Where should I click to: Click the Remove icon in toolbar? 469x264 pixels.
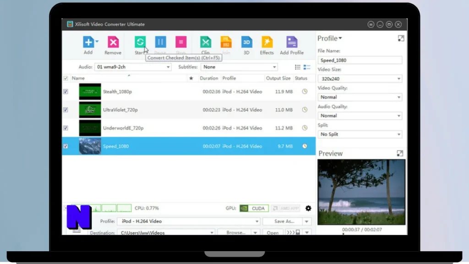coord(113,42)
